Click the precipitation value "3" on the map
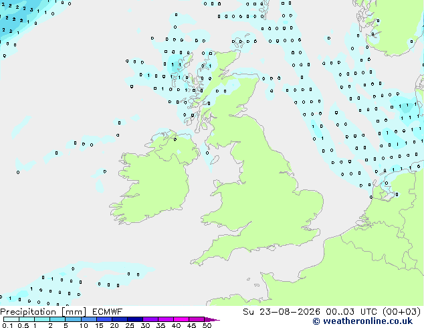This screenshot has width=424, height=328. tap(31, 10)
